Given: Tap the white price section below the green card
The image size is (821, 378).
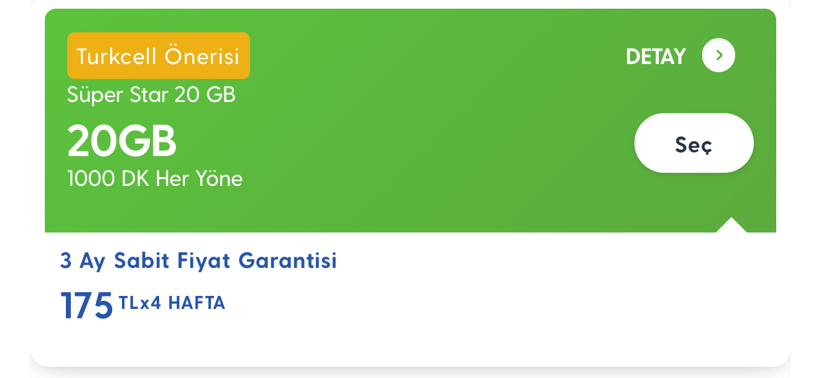Looking at the screenshot, I should tap(410, 298).
